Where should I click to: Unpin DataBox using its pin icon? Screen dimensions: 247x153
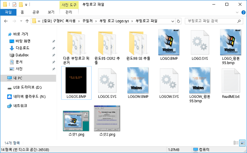[x=54, y=55]
